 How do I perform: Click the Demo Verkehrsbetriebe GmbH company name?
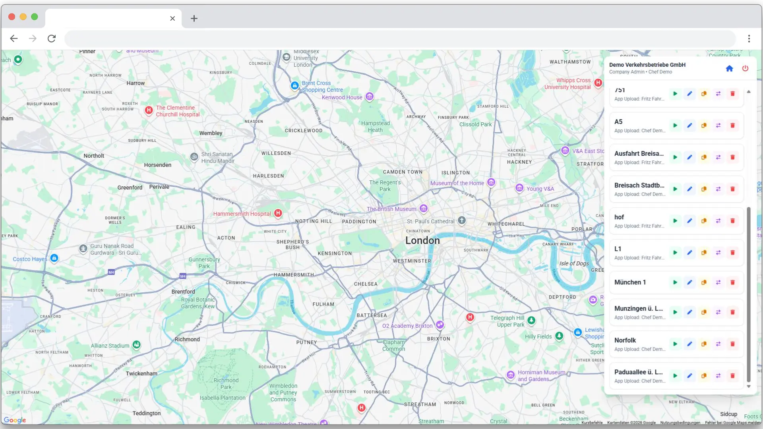click(647, 65)
